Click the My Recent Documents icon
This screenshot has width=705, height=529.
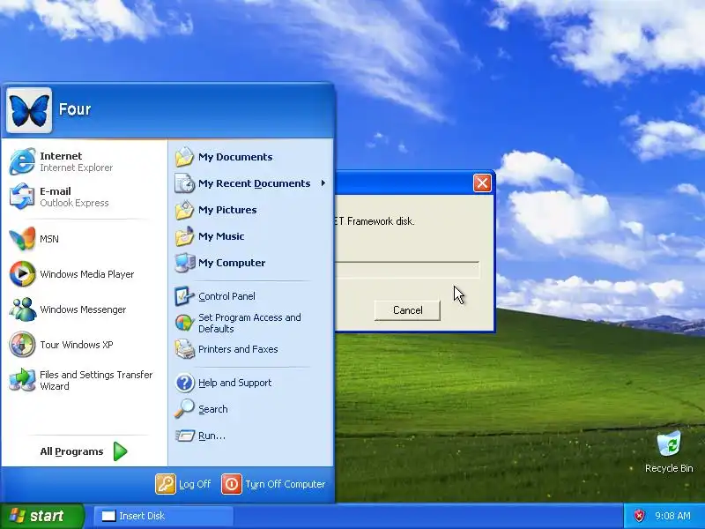click(184, 183)
